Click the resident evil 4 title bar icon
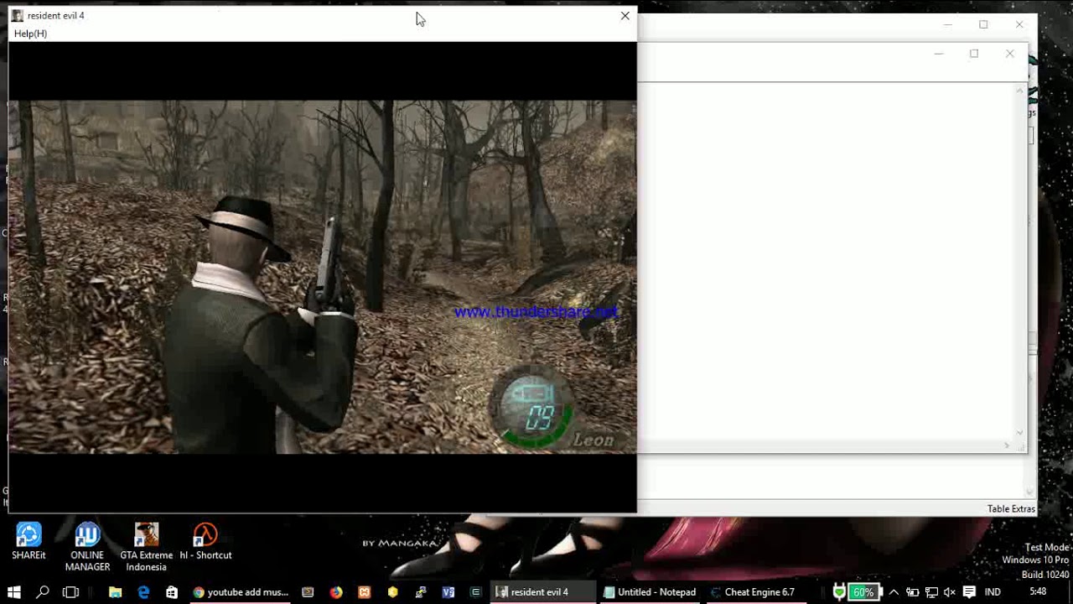This screenshot has width=1073, height=604. coord(17,16)
